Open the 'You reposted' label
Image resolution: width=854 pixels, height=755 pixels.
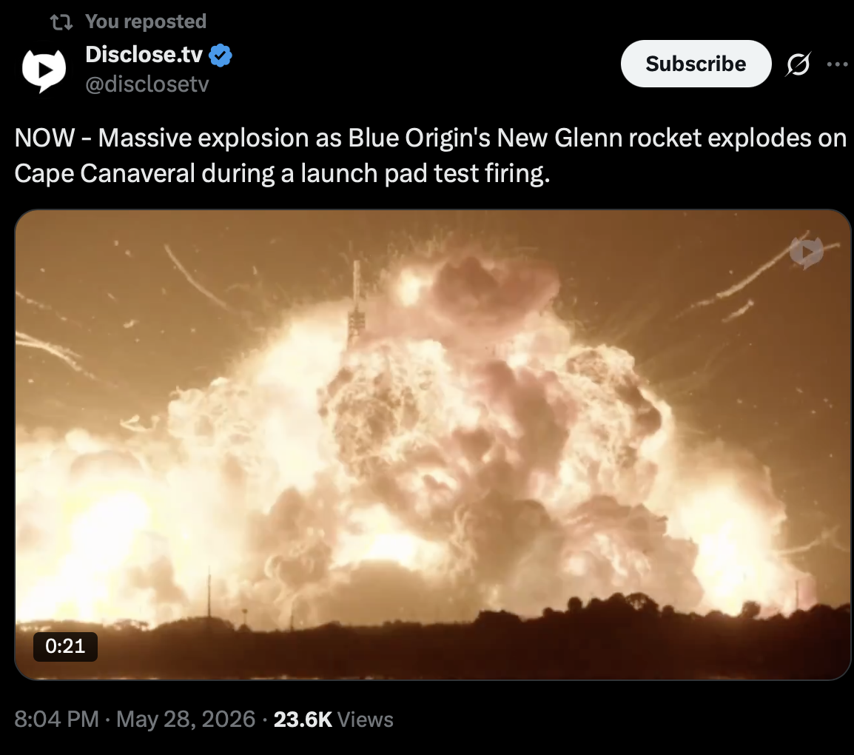coord(146,21)
